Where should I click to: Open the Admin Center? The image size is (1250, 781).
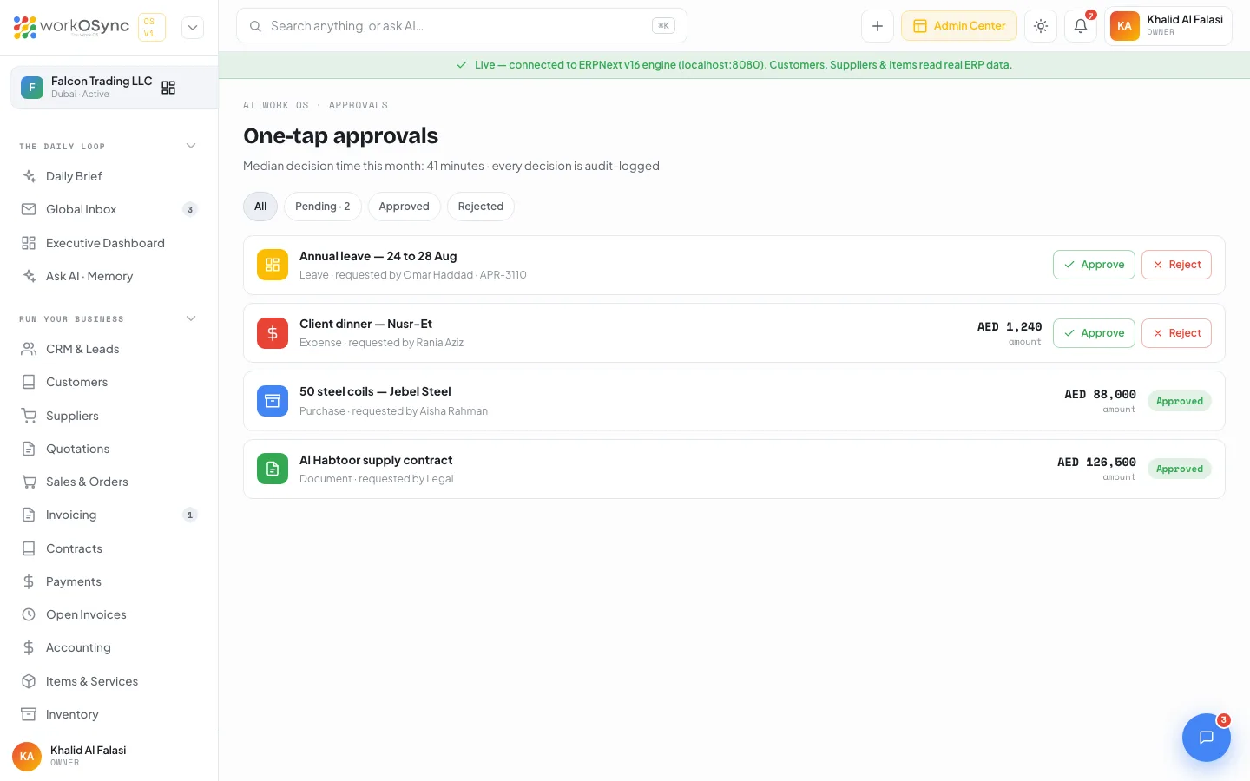click(x=959, y=26)
